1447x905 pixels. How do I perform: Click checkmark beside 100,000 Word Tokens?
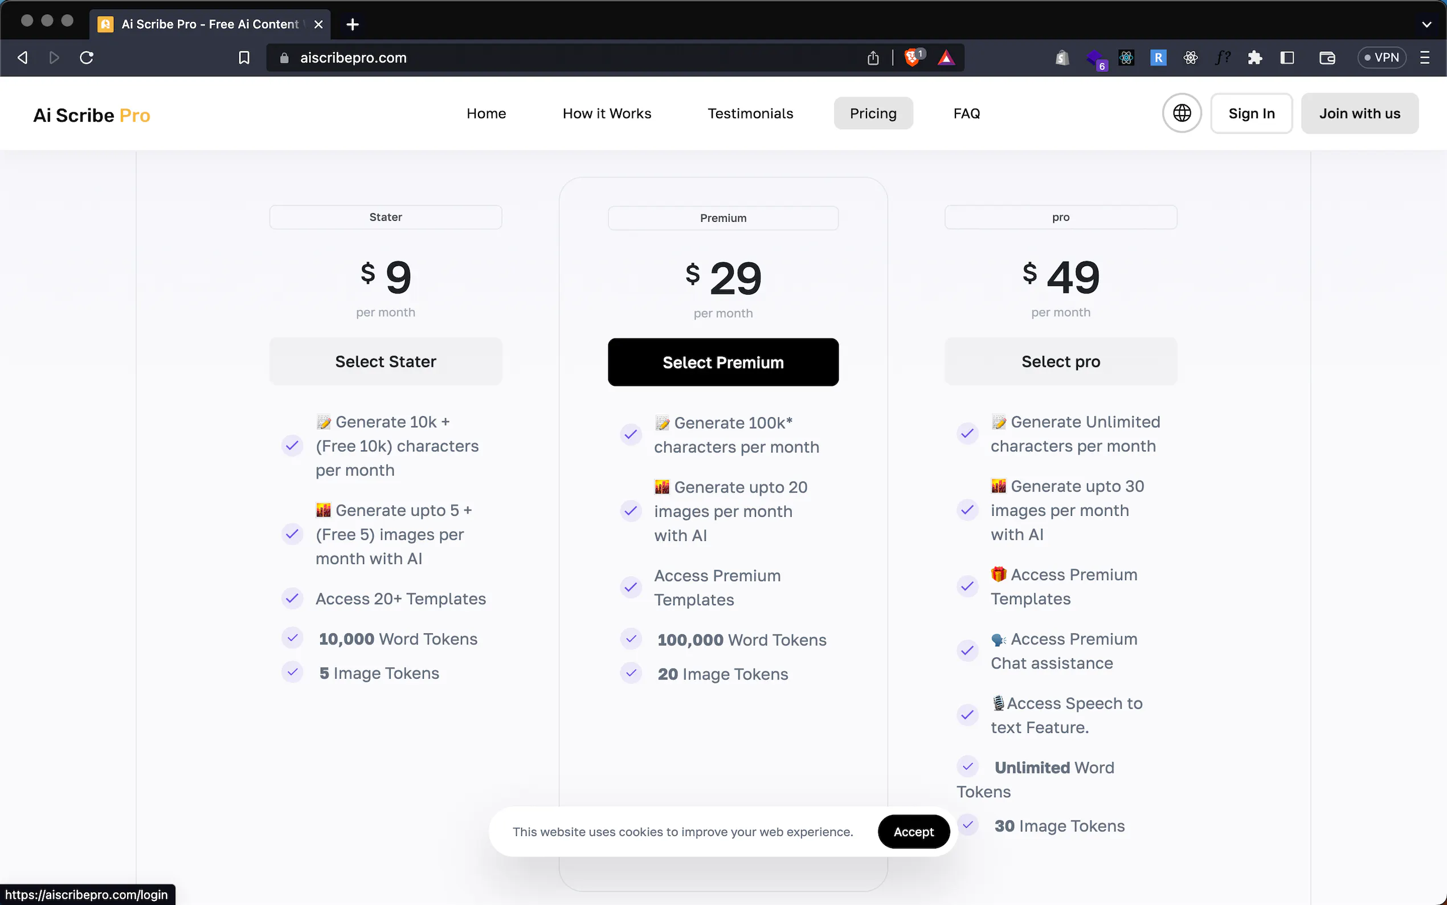pos(631,639)
